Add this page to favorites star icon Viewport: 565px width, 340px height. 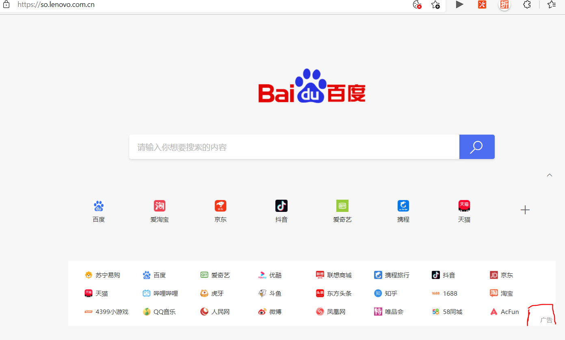(435, 4)
